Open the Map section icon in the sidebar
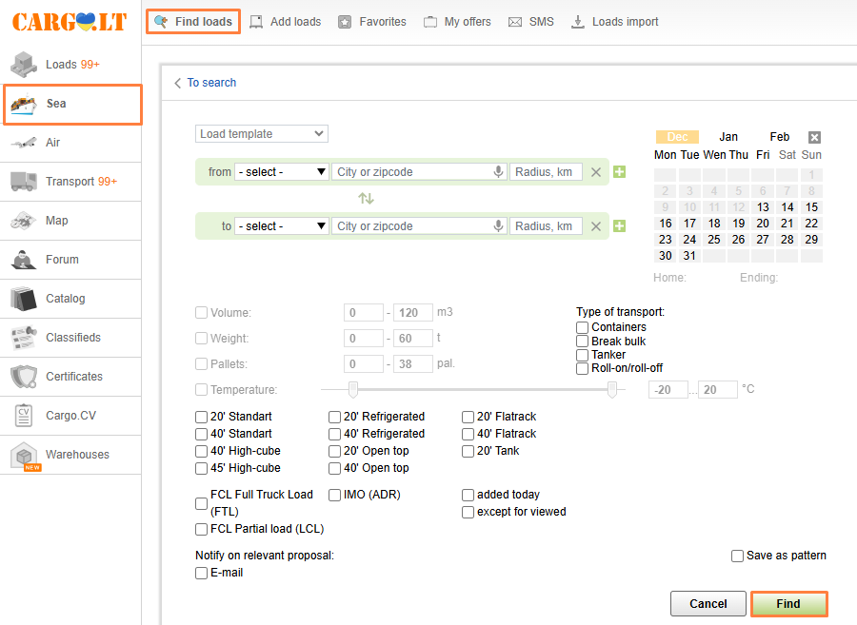Viewport: 857px width, 625px height. (24, 221)
